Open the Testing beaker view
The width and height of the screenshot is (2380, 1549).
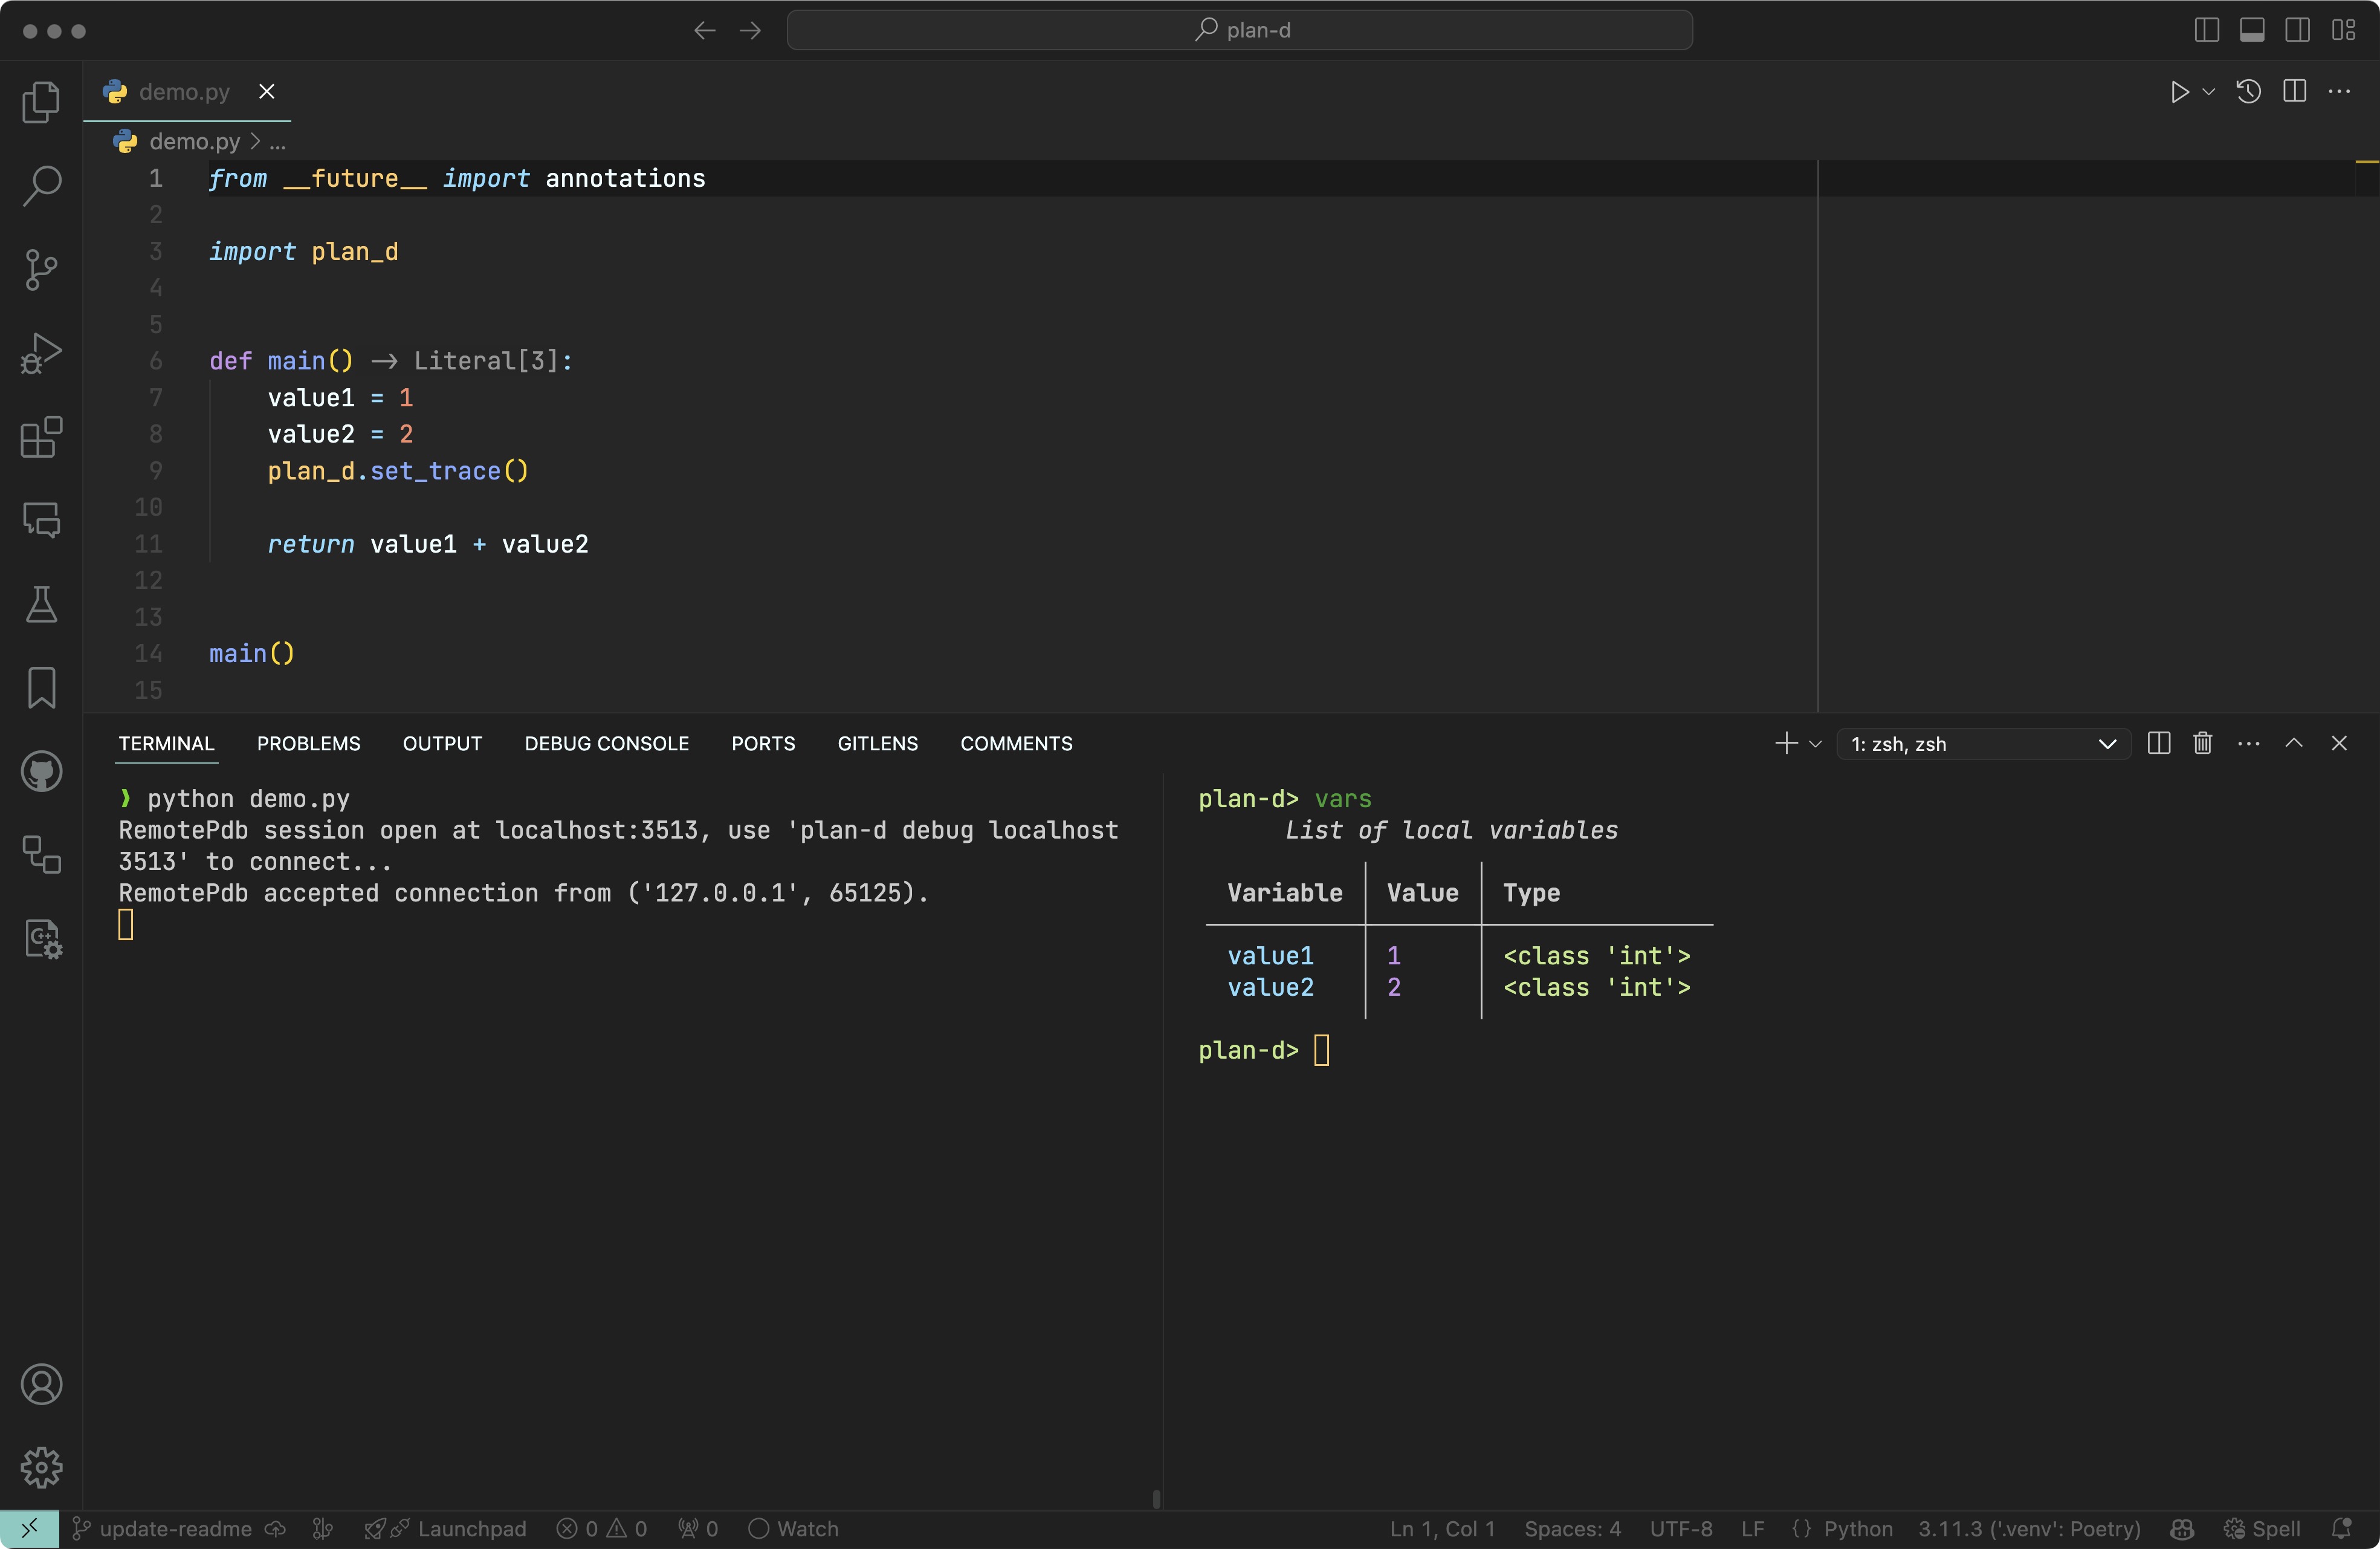(x=41, y=605)
